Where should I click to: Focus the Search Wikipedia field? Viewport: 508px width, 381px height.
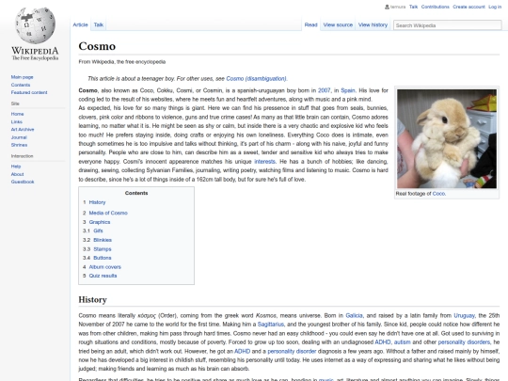448,25
